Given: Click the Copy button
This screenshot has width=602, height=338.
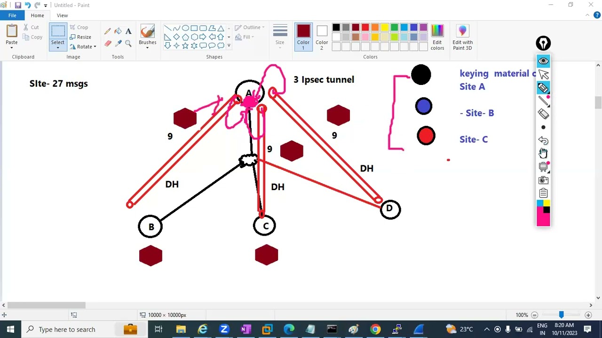Looking at the screenshot, I should [x=32, y=37].
